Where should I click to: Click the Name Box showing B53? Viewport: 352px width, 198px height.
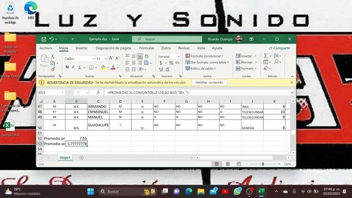coord(51,92)
